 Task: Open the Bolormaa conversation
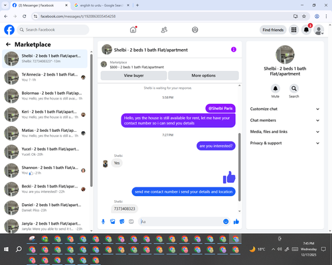pos(44,96)
